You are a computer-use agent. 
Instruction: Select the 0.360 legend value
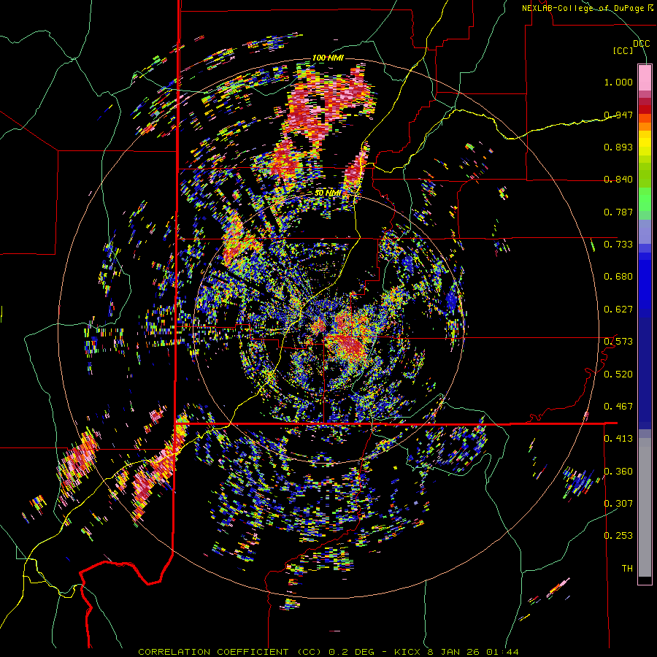(618, 472)
